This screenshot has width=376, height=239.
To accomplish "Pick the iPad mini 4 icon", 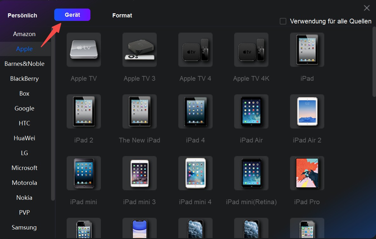I will click(x=195, y=173).
